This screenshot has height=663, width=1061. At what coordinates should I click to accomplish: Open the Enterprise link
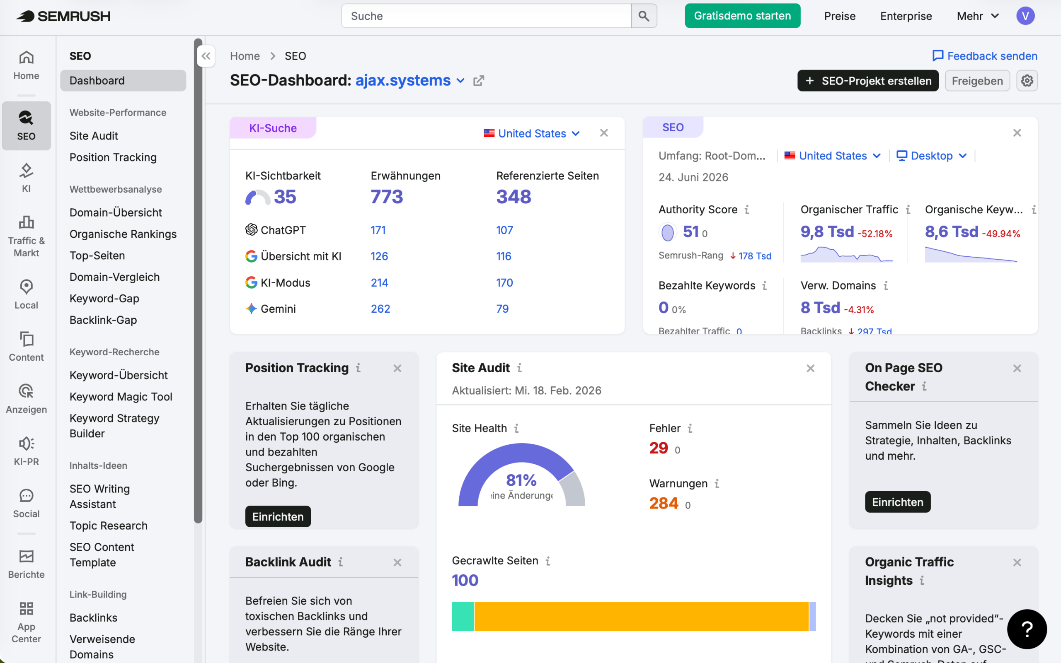pos(906,16)
